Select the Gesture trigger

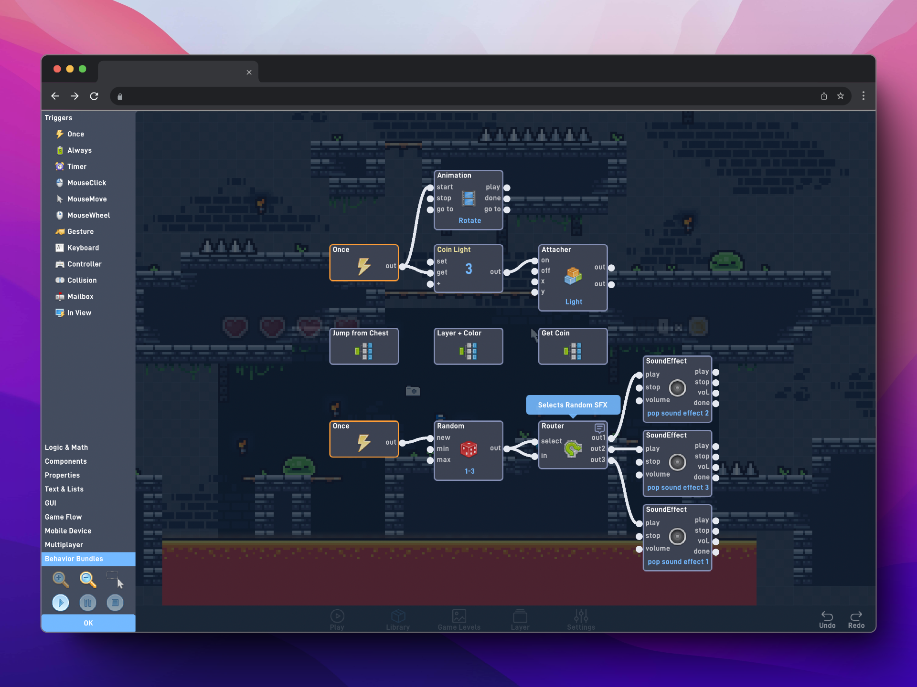pyautogui.click(x=75, y=231)
